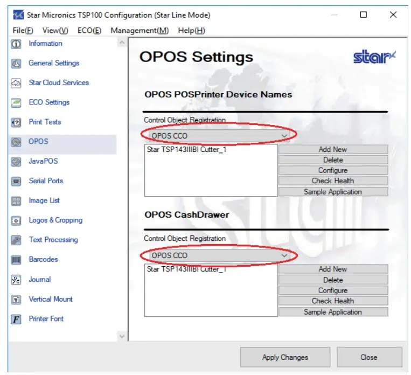Image resolution: width=411 pixels, height=375 pixels.
Task: Click the app icon in title bar
Action: (x=18, y=15)
